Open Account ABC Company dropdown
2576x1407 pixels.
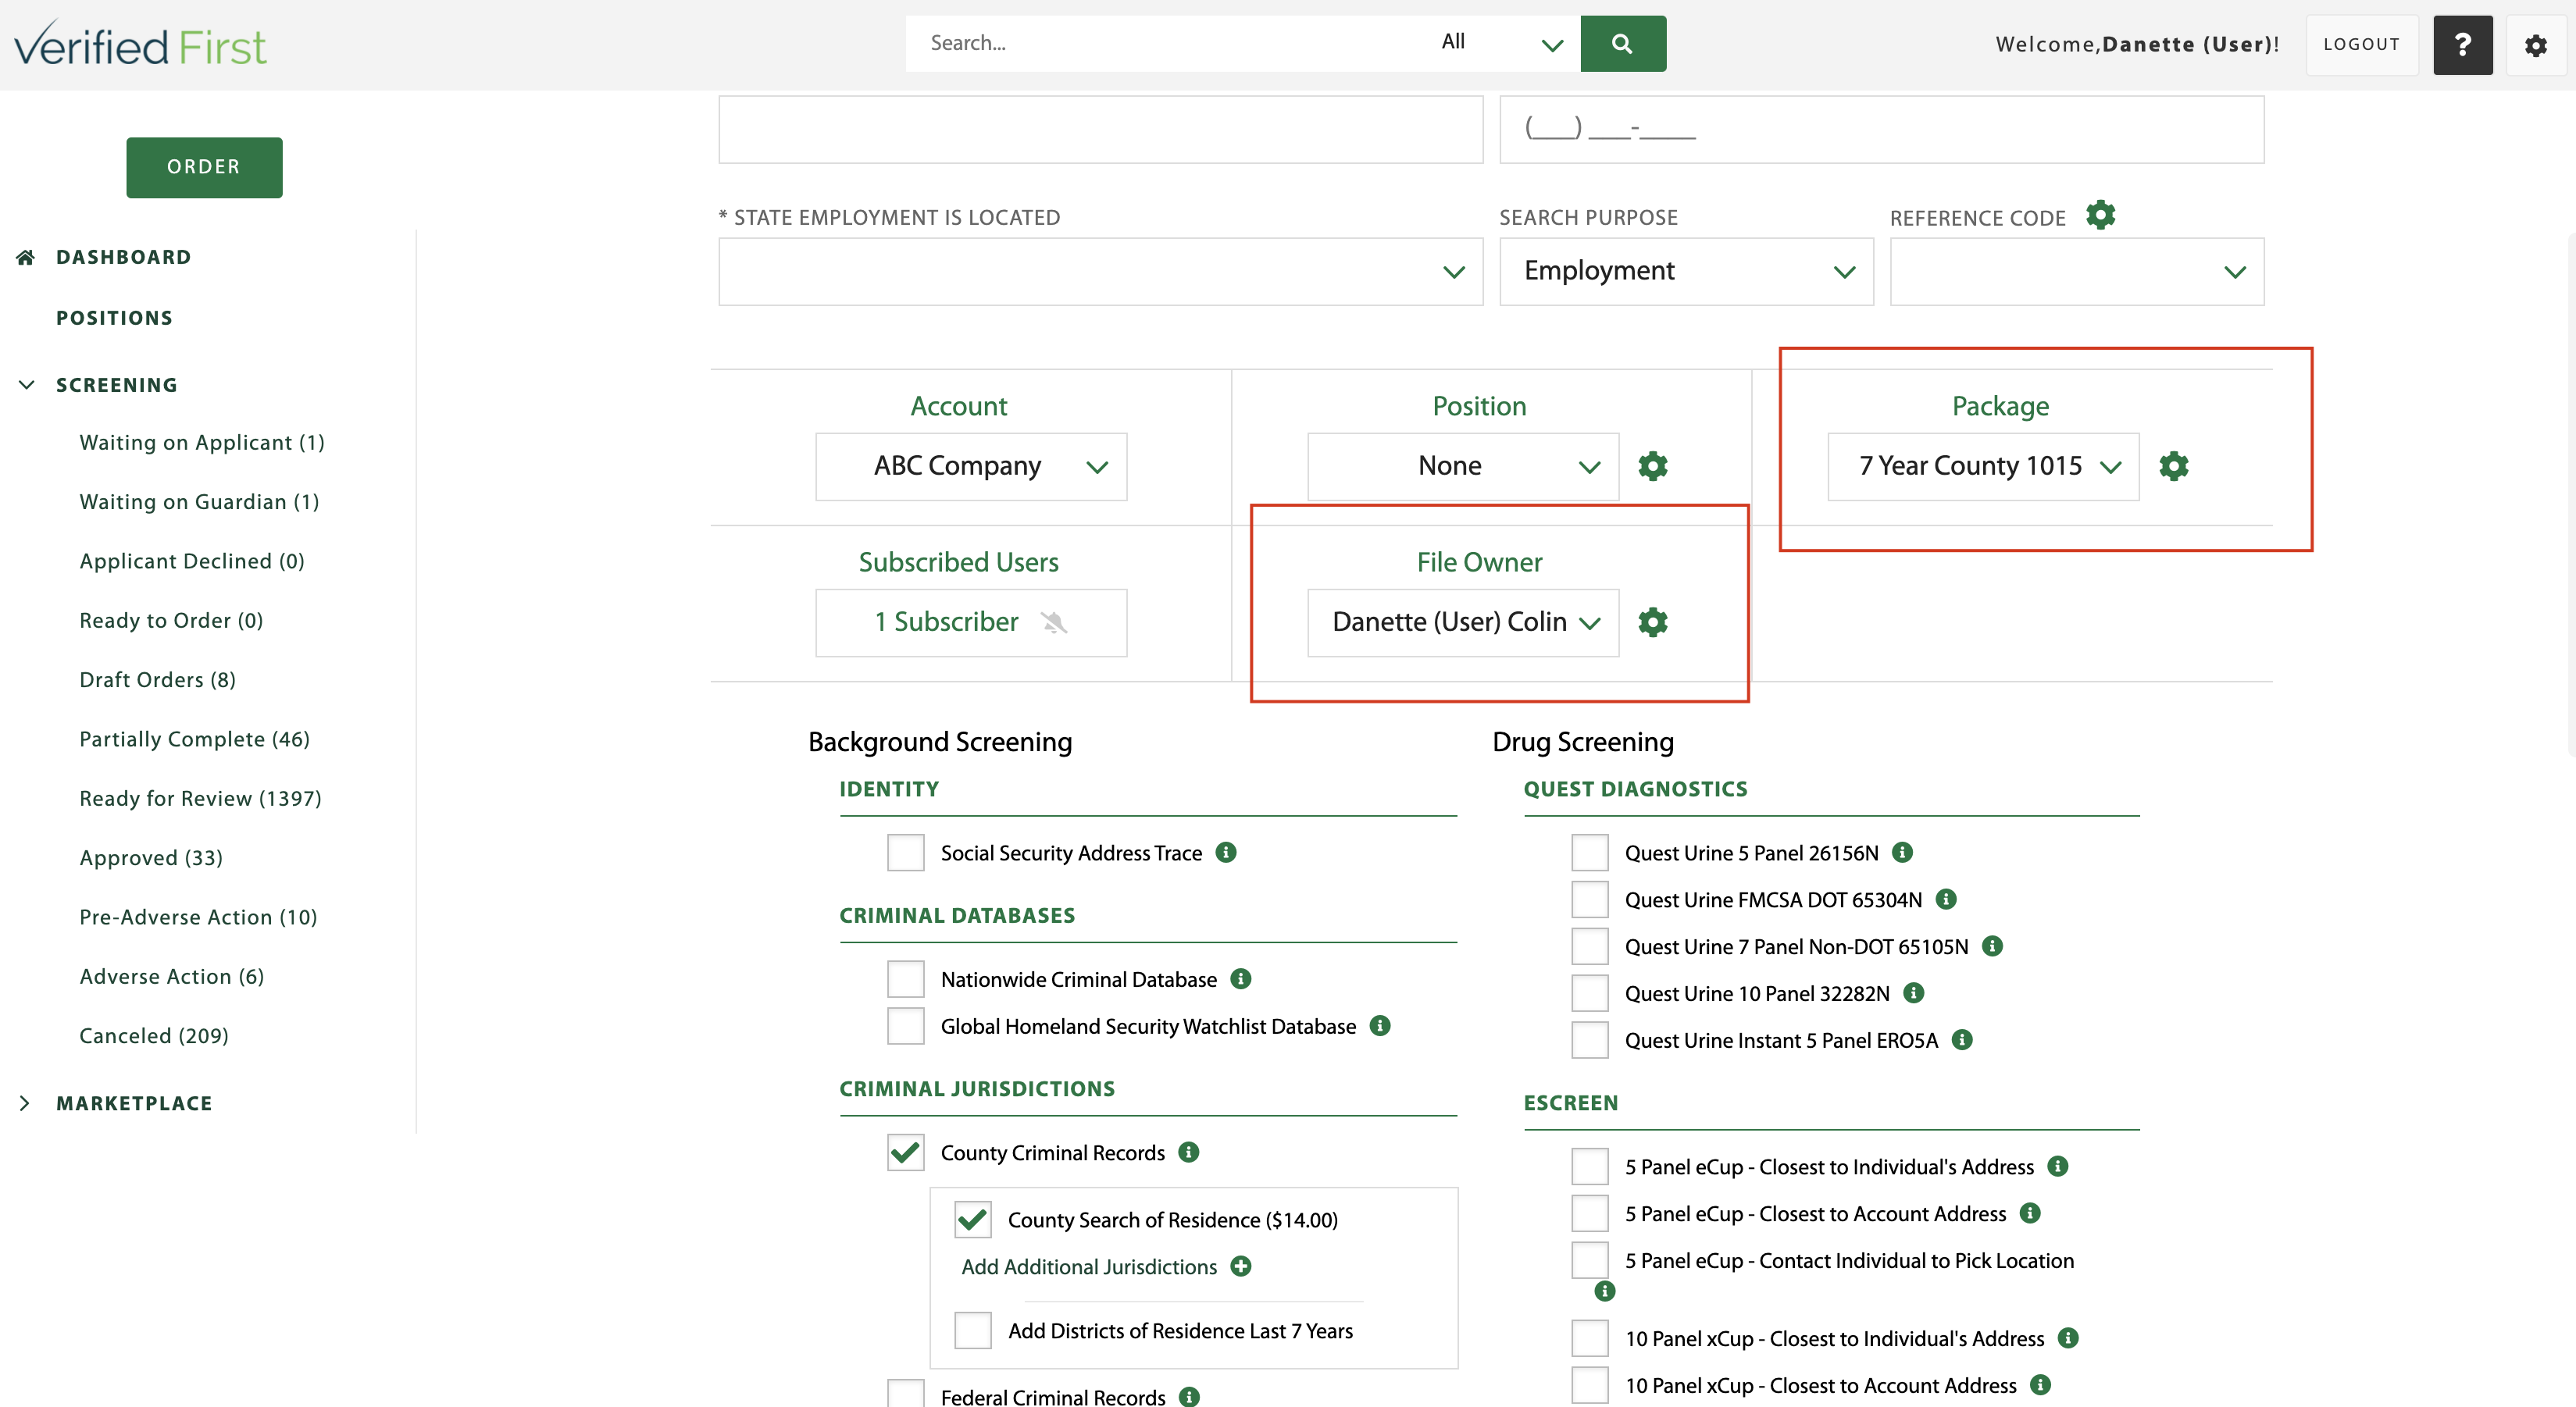971,465
